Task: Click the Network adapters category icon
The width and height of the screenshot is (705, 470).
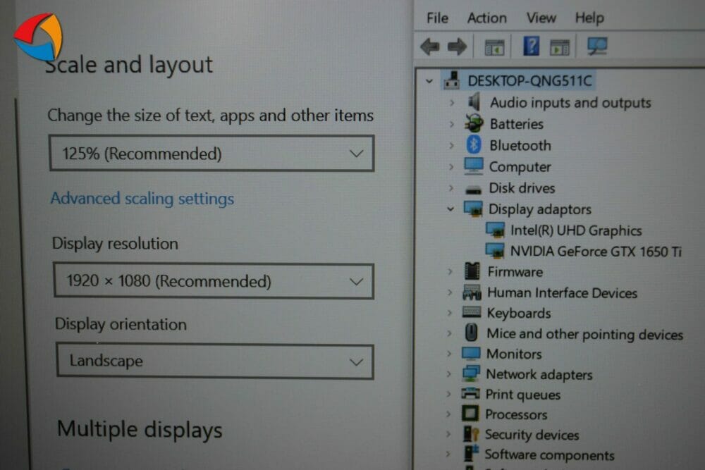Action: [x=471, y=373]
